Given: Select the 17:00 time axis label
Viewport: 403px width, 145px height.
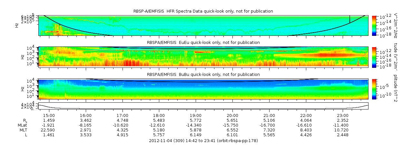Looking at the screenshot, I should pyautogui.click(x=123, y=115).
